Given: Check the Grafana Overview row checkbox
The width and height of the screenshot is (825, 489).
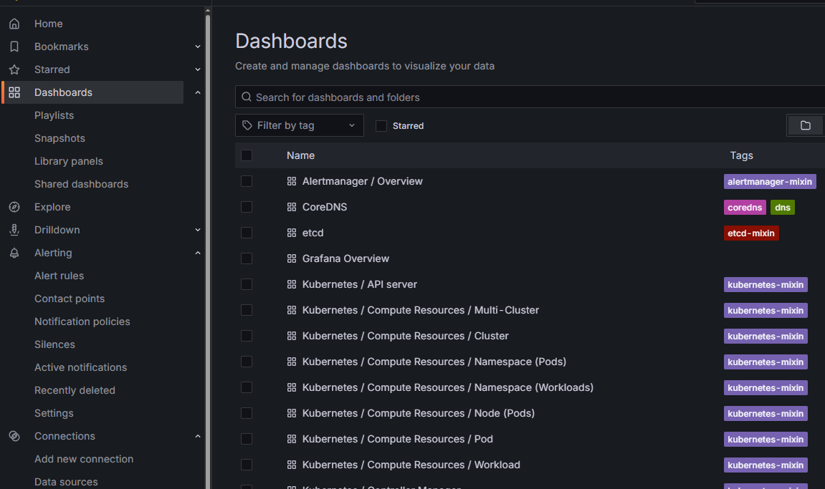Looking at the screenshot, I should 247,258.
